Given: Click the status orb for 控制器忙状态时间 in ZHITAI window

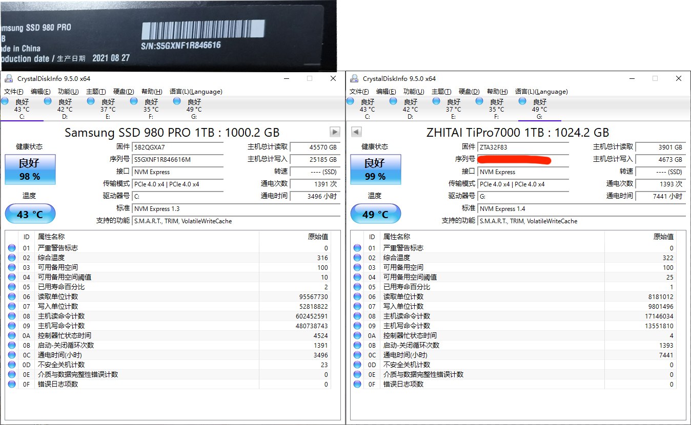Looking at the screenshot, I should pyautogui.click(x=357, y=335).
